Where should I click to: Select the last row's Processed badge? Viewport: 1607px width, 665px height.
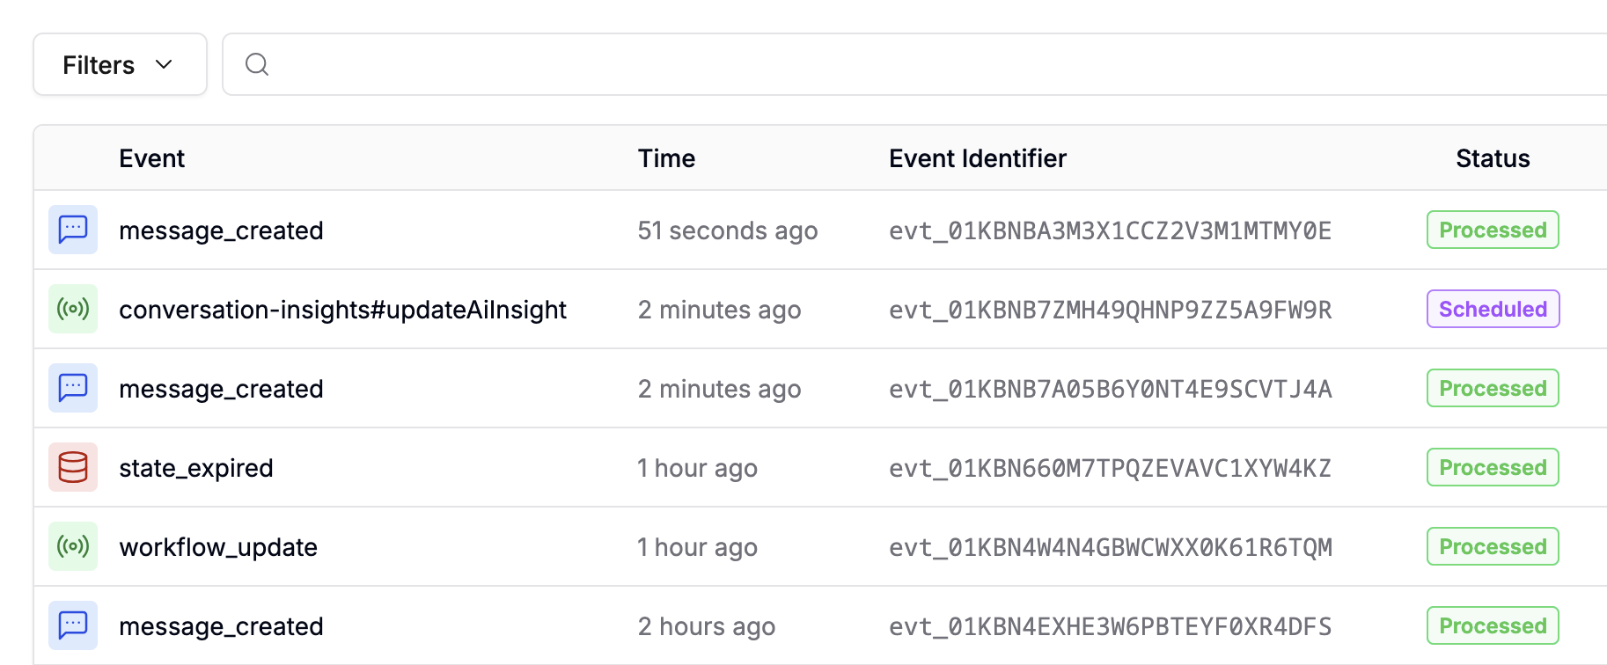[1492, 625]
